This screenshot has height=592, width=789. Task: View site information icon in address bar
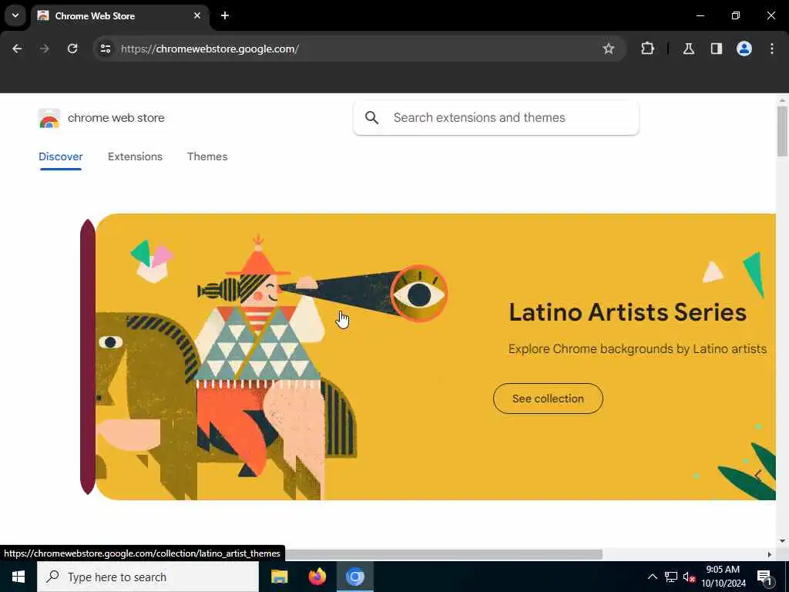point(105,49)
